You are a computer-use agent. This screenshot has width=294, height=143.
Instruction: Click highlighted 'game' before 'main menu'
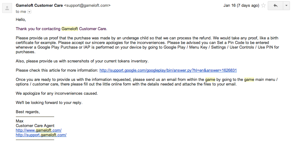click(249, 79)
